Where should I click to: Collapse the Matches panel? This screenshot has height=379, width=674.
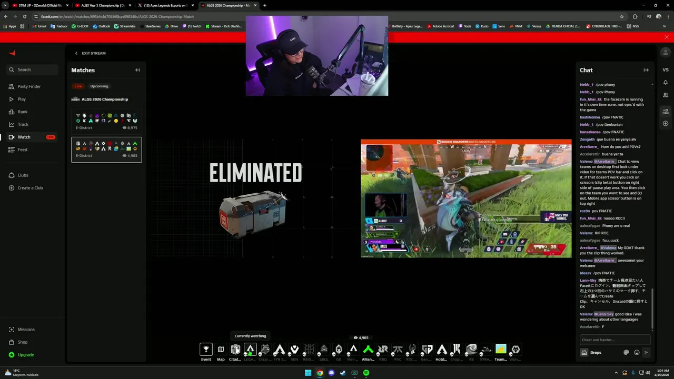tap(137, 70)
